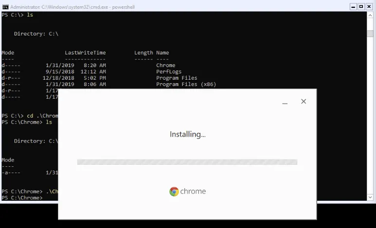Close the PowerShell console window
The width and height of the screenshot is (376, 228).
(x=369, y=7)
